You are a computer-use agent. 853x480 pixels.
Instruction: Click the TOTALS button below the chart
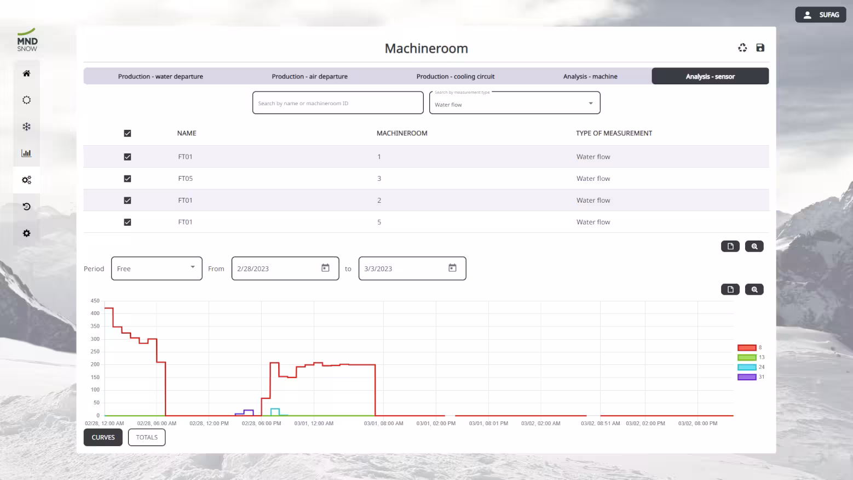[x=147, y=437]
